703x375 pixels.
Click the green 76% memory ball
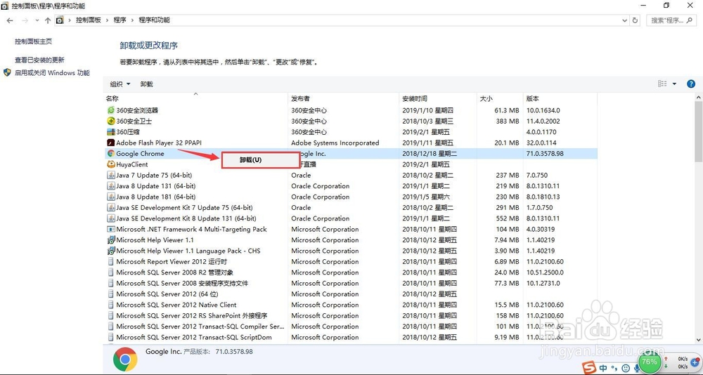pos(649,362)
